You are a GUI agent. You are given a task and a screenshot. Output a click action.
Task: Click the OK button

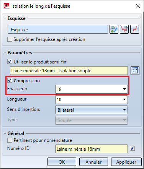tap(62, 162)
